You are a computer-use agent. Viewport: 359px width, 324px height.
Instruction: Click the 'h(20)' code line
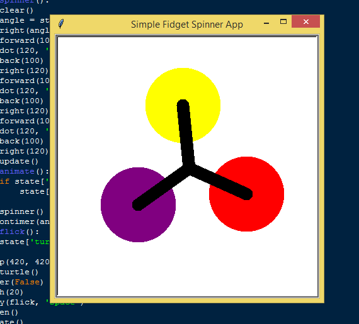tap(11, 292)
